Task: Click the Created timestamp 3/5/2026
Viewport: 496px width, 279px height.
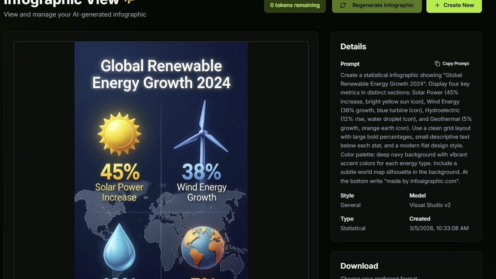Action: tap(439, 228)
